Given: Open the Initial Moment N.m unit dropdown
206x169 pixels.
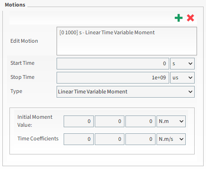Looking at the screenshot, I should click(171, 121).
